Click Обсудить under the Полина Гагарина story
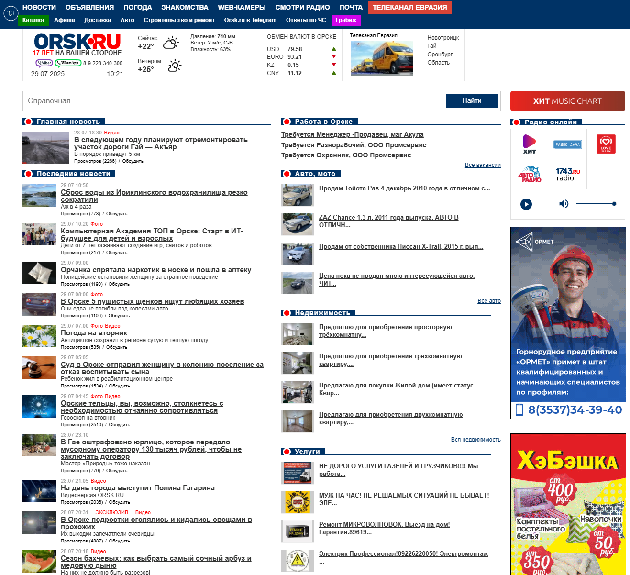This screenshot has height=575, width=630. coord(119,502)
